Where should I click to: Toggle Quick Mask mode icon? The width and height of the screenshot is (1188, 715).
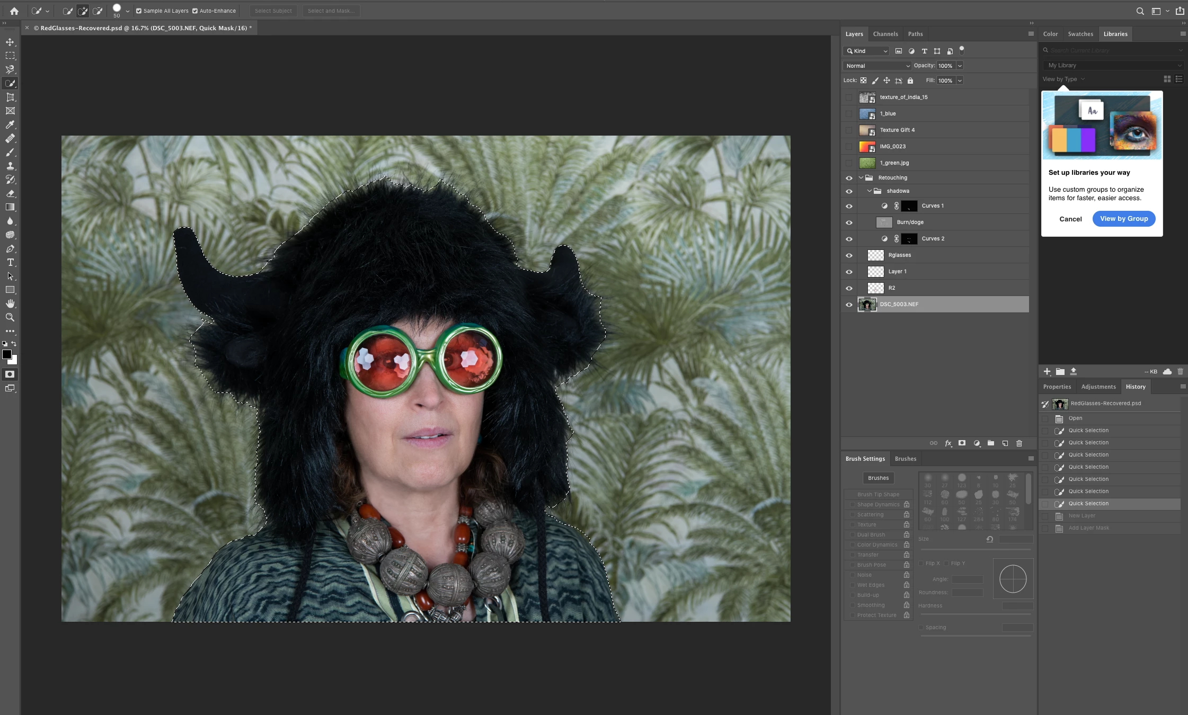10,374
